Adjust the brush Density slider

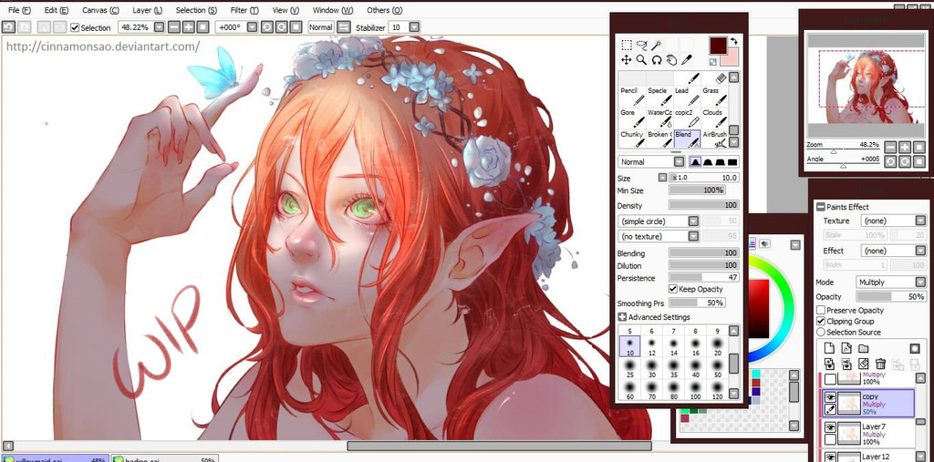tap(703, 205)
